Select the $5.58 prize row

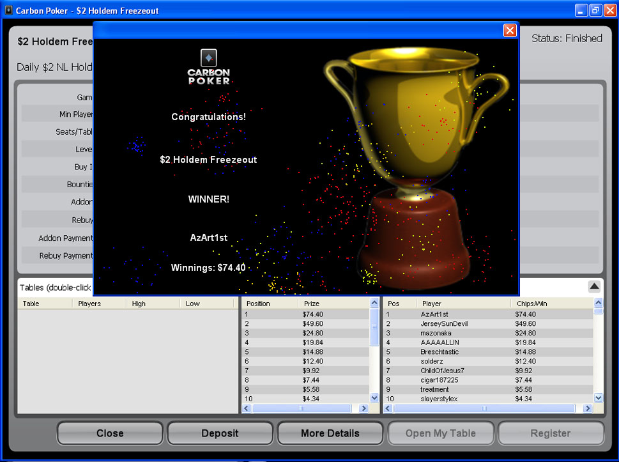(x=305, y=389)
